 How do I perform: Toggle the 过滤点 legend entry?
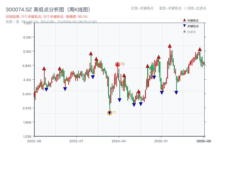pyautogui.click(x=190, y=32)
